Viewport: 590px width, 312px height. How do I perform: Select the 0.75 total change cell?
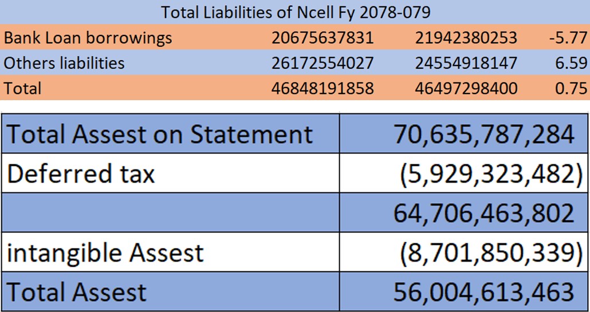571,88
